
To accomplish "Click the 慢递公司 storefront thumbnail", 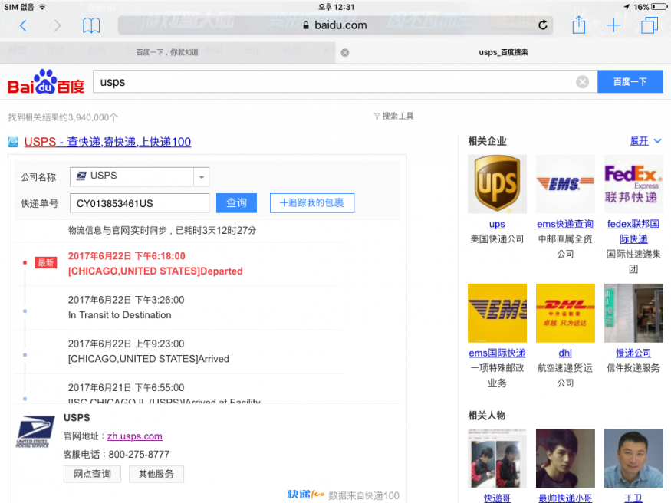I will point(633,313).
